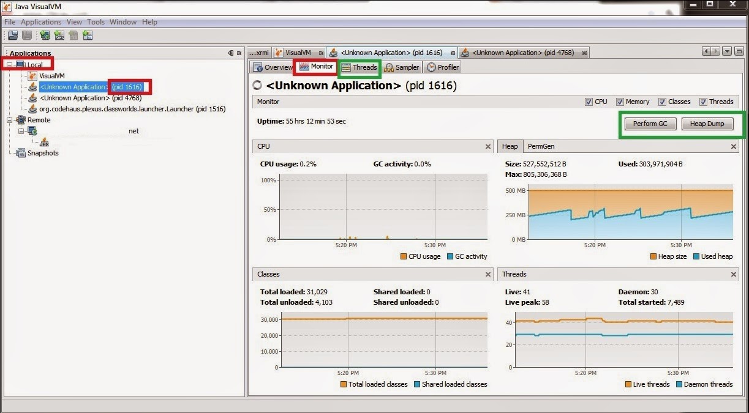Viewport: 749px width, 413px height.
Task: Close the Applications panel
Action: point(239,53)
